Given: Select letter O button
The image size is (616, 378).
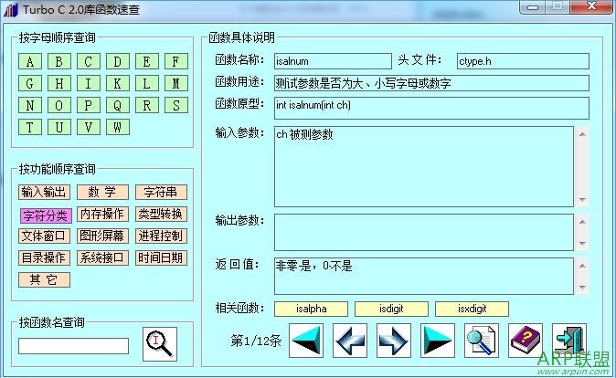Looking at the screenshot, I should [59, 105].
